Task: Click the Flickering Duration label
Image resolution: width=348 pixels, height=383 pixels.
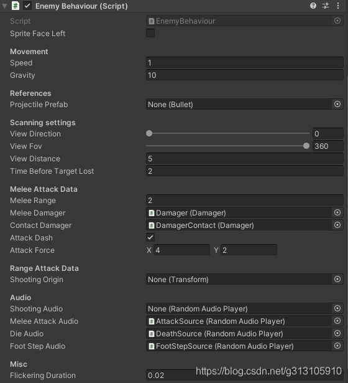Action: pos(43,376)
